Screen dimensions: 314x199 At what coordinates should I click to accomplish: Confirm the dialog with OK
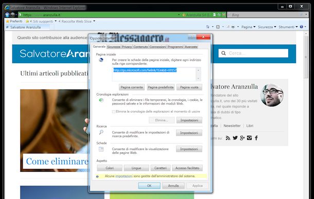pos(149,186)
